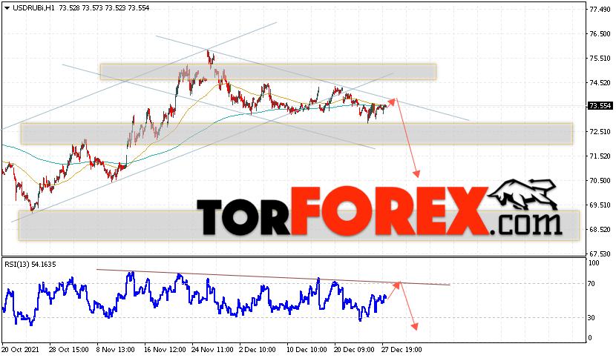Click the 72.510 price axis label
Image resolution: width=616 pixels, height=358 pixels.
point(600,132)
